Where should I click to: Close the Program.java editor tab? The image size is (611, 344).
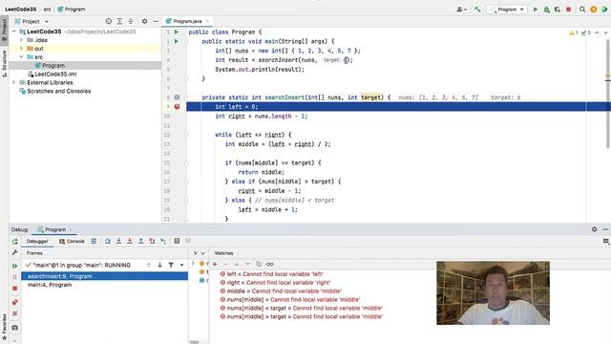208,21
